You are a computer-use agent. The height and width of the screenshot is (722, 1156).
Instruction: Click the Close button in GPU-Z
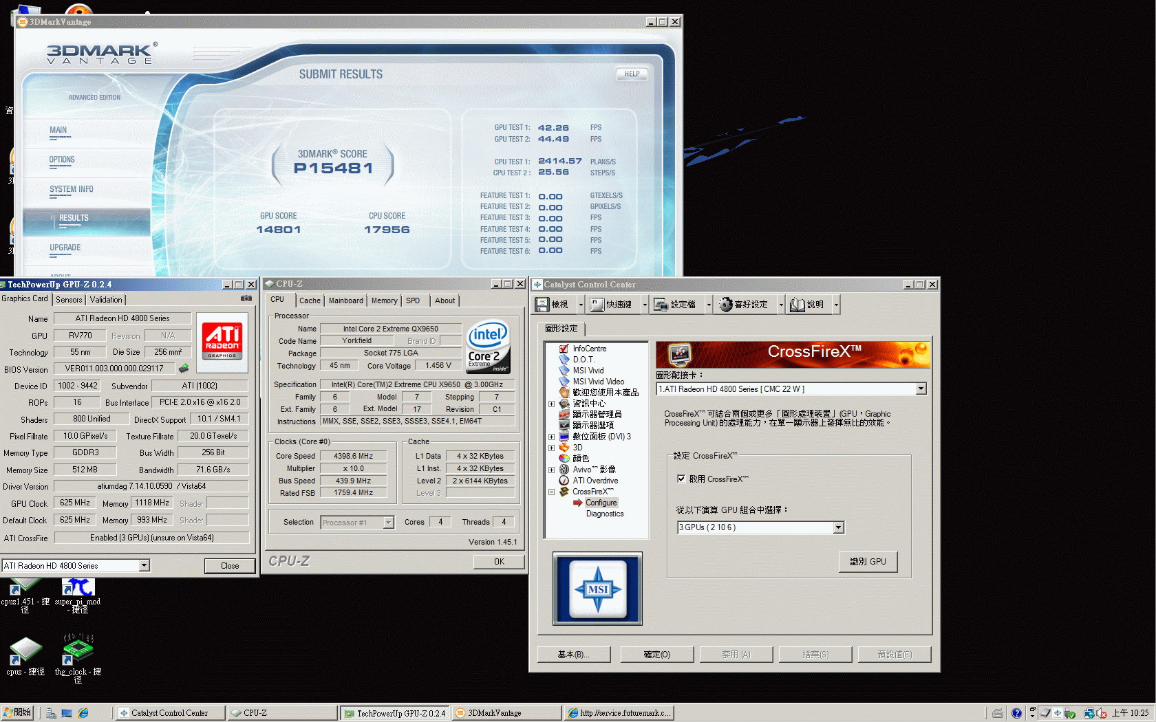[x=230, y=566]
